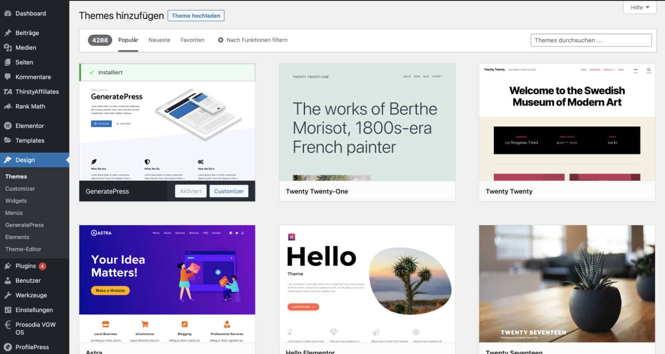Image resolution: width=665 pixels, height=354 pixels.
Task: Open Theme-Editor in the Design submenu
Action: pos(23,249)
